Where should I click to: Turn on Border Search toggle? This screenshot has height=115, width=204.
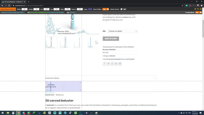tap(123, 9)
